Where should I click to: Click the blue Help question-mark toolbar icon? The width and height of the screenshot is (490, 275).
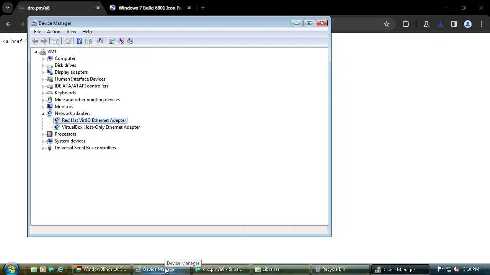point(79,41)
